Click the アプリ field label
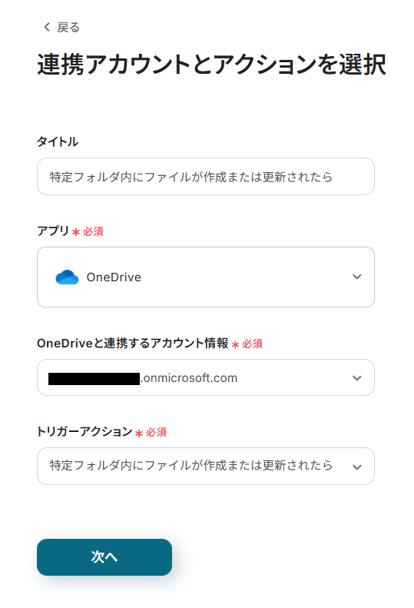Image resolution: width=414 pixels, height=608 pixels. 53,231
